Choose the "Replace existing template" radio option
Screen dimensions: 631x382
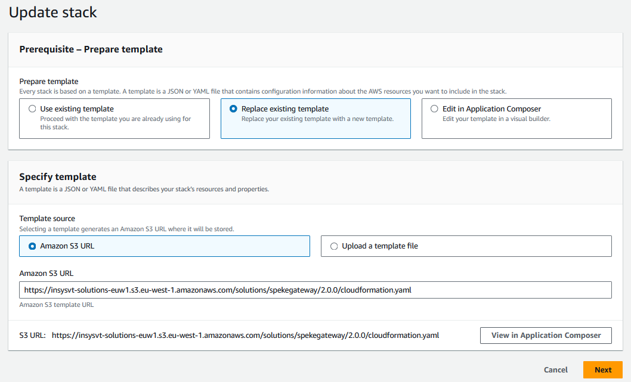[x=234, y=109]
